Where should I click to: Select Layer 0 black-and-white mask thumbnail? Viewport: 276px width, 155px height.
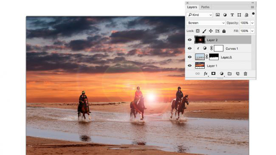click(x=214, y=57)
